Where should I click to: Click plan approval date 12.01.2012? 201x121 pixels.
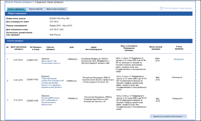pos(54,22)
